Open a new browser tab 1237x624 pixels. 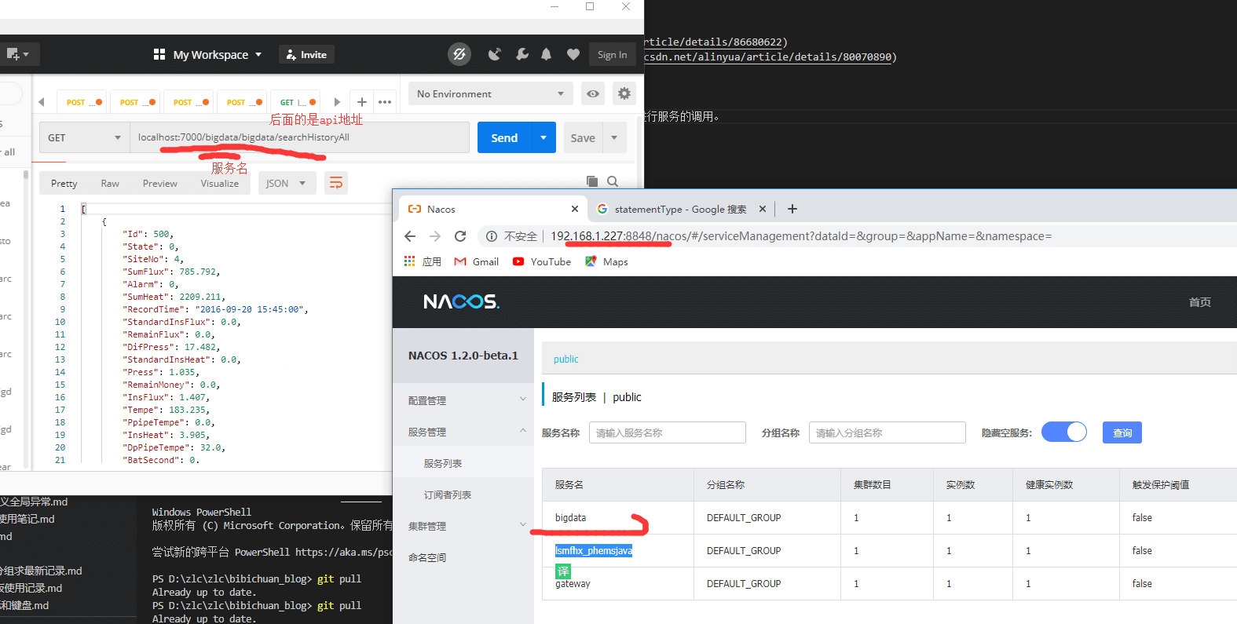(792, 209)
